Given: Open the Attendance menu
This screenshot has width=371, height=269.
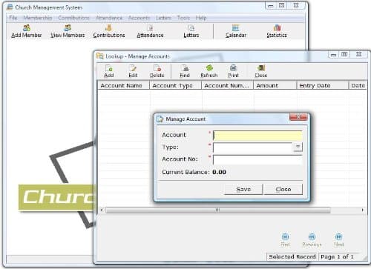Looking at the screenshot, I should [x=109, y=18].
